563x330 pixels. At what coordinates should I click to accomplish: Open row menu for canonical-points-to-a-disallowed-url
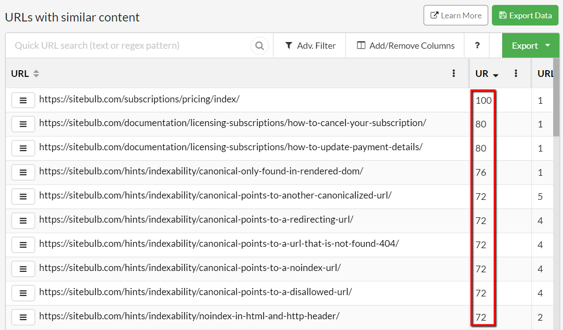click(x=23, y=294)
